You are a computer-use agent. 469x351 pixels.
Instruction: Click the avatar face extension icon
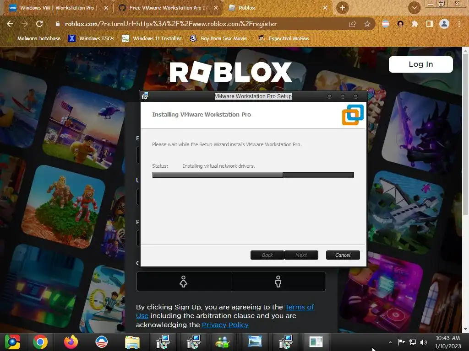click(x=400, y=24)
